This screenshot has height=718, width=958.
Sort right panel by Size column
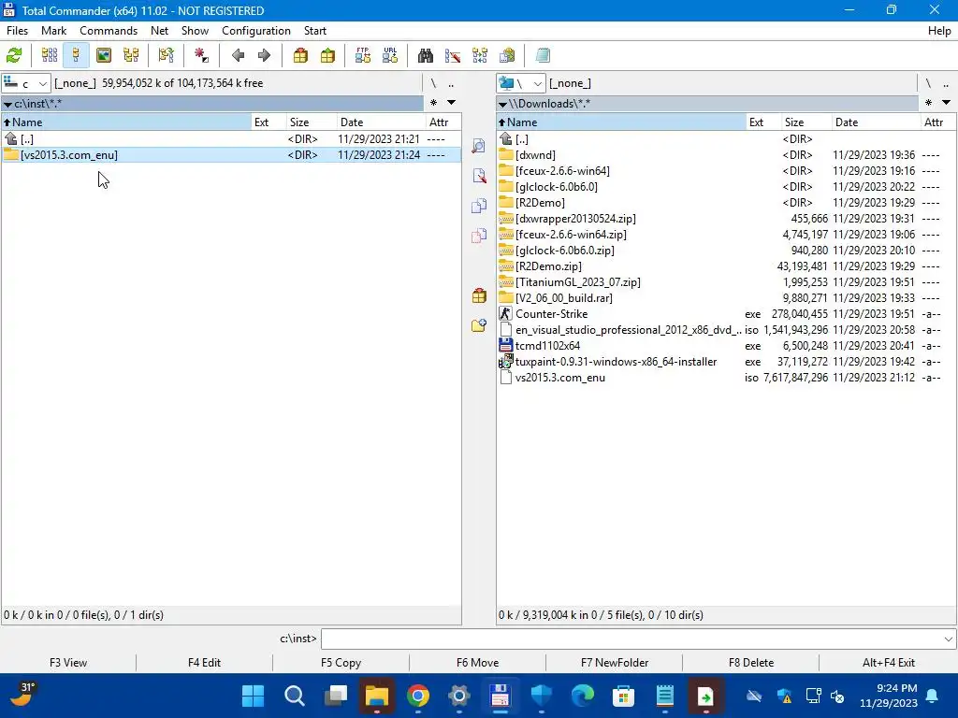(806, 122)
